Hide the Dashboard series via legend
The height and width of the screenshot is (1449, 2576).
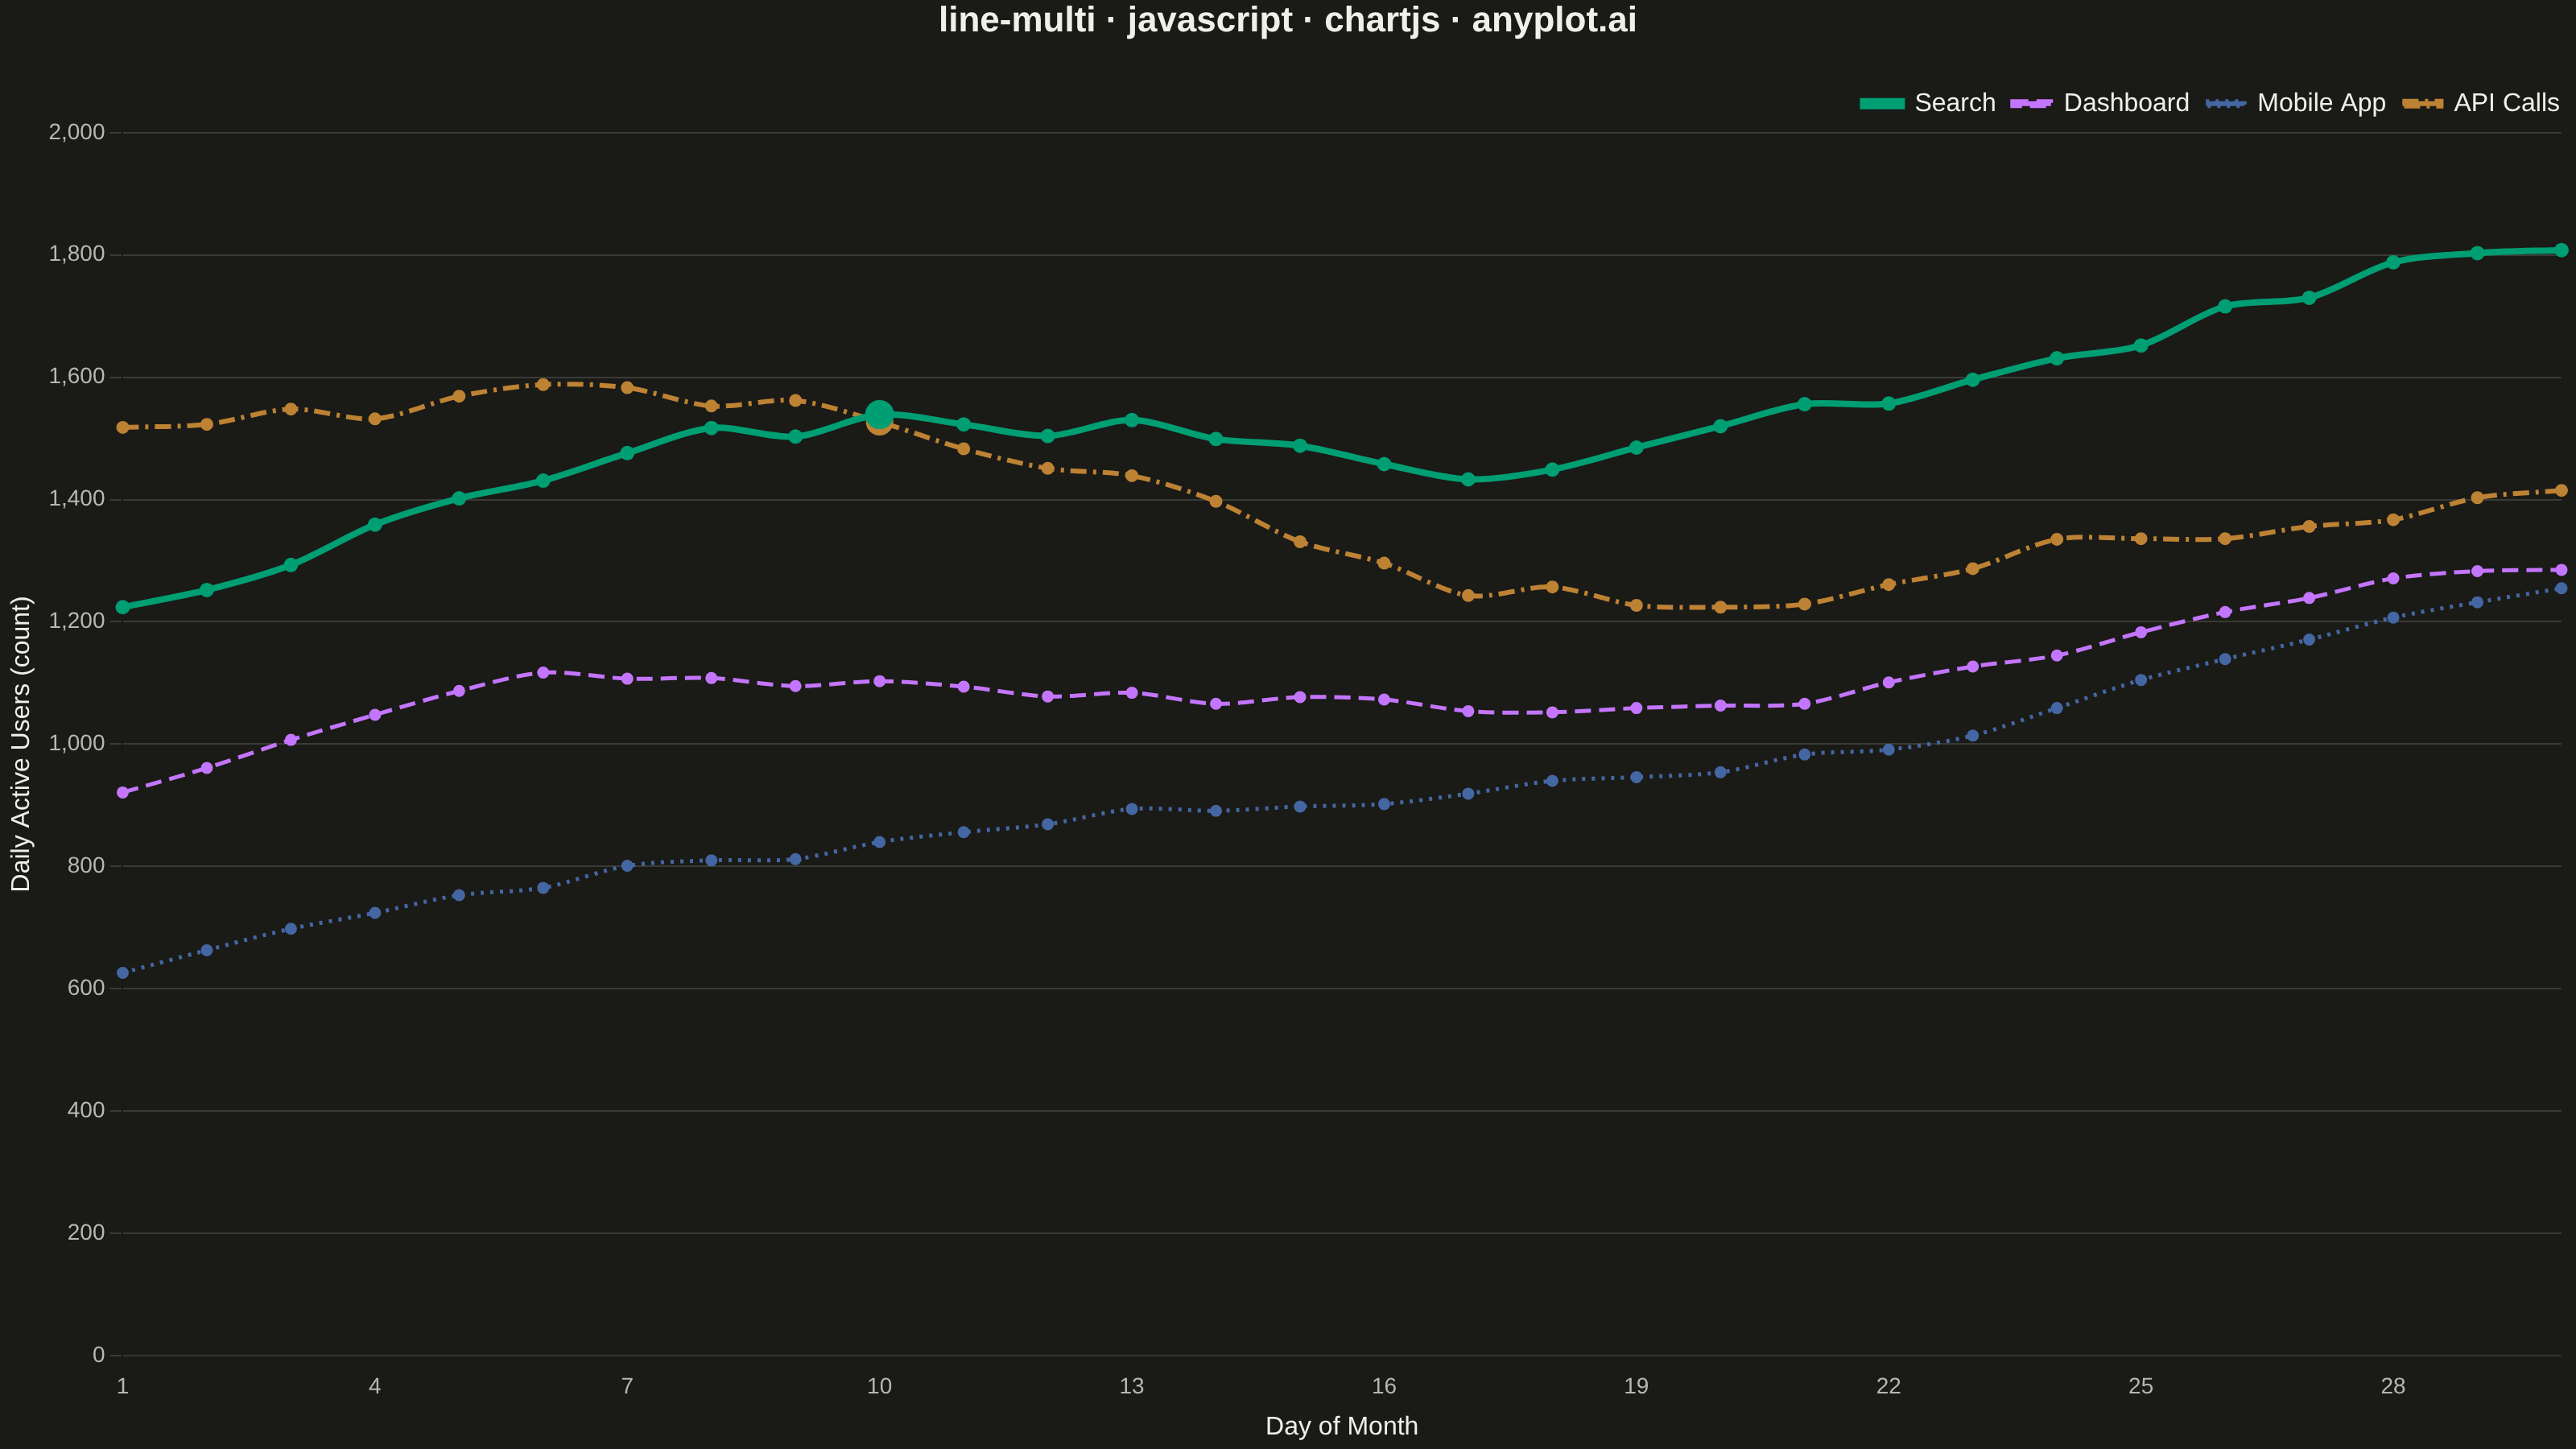click(x=2099, y=103)
